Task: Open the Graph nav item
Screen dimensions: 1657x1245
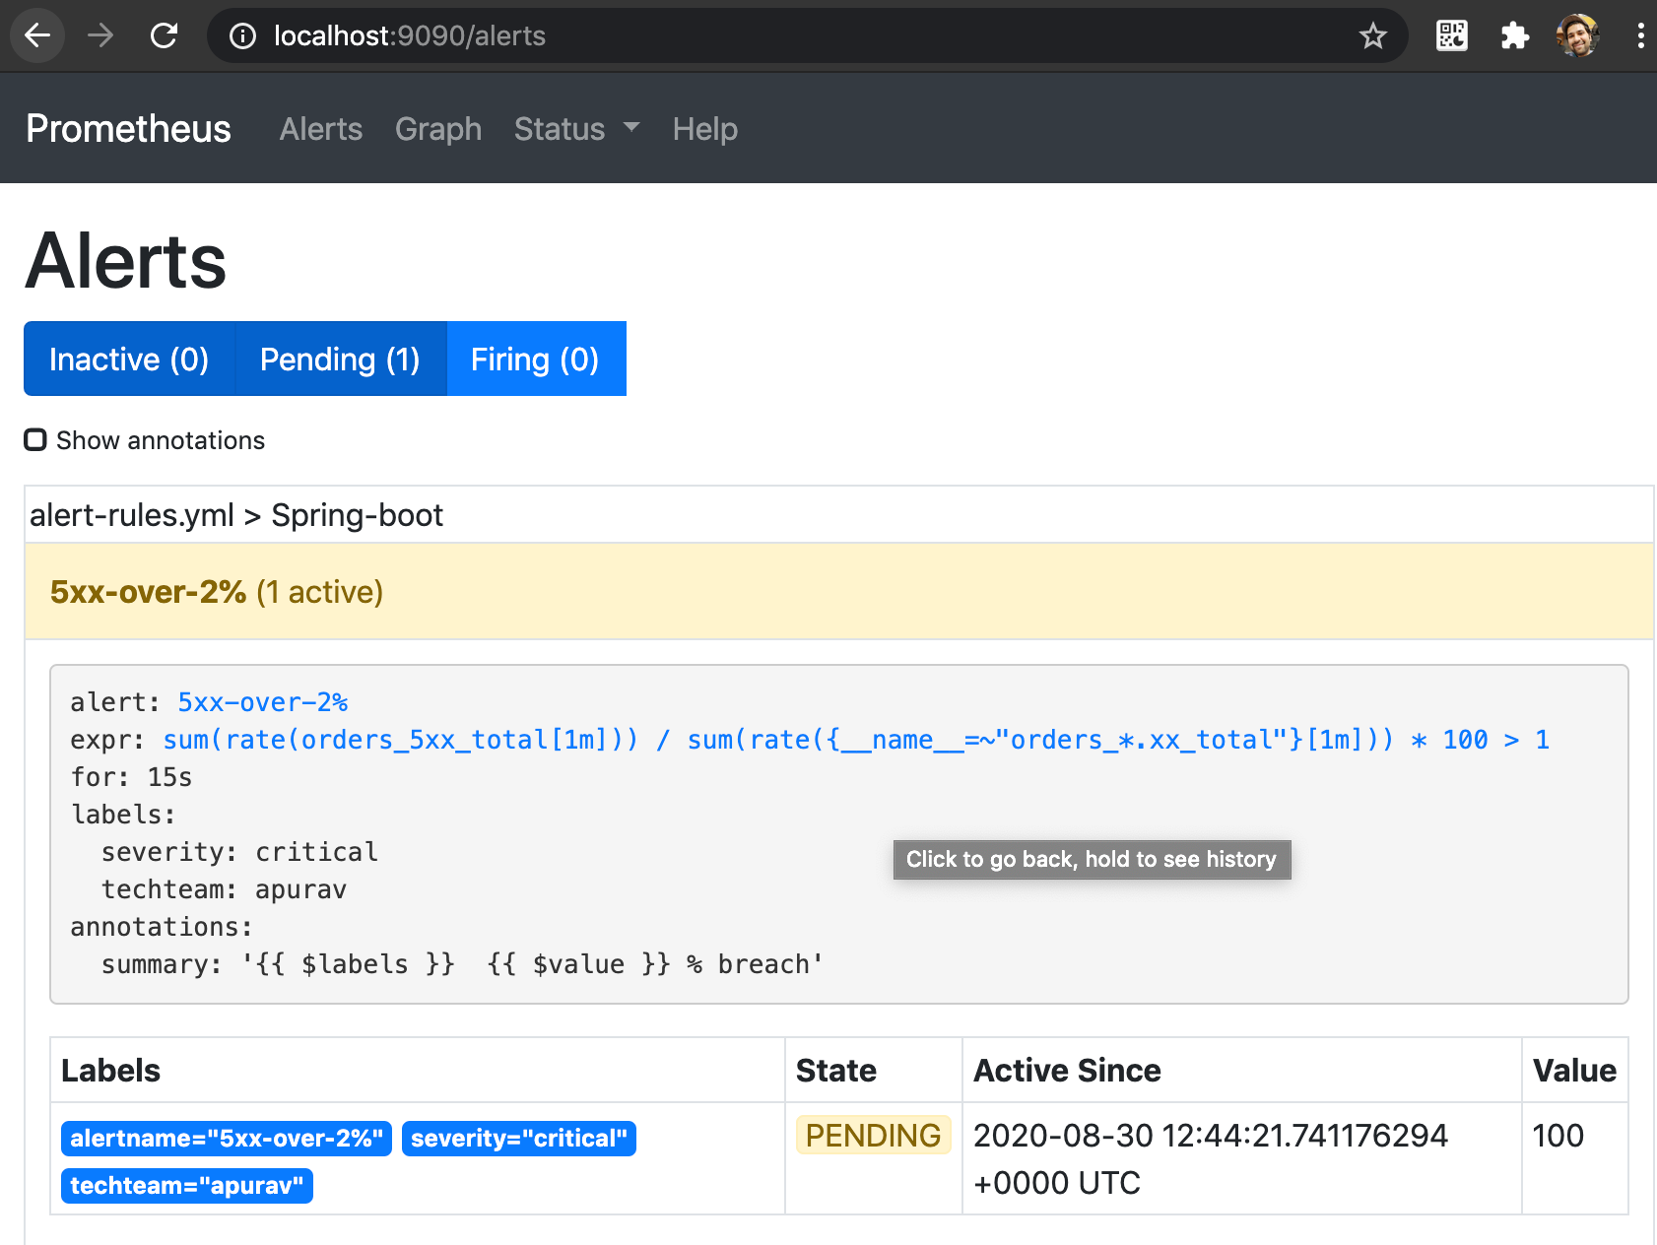Action: click(438, 129)
